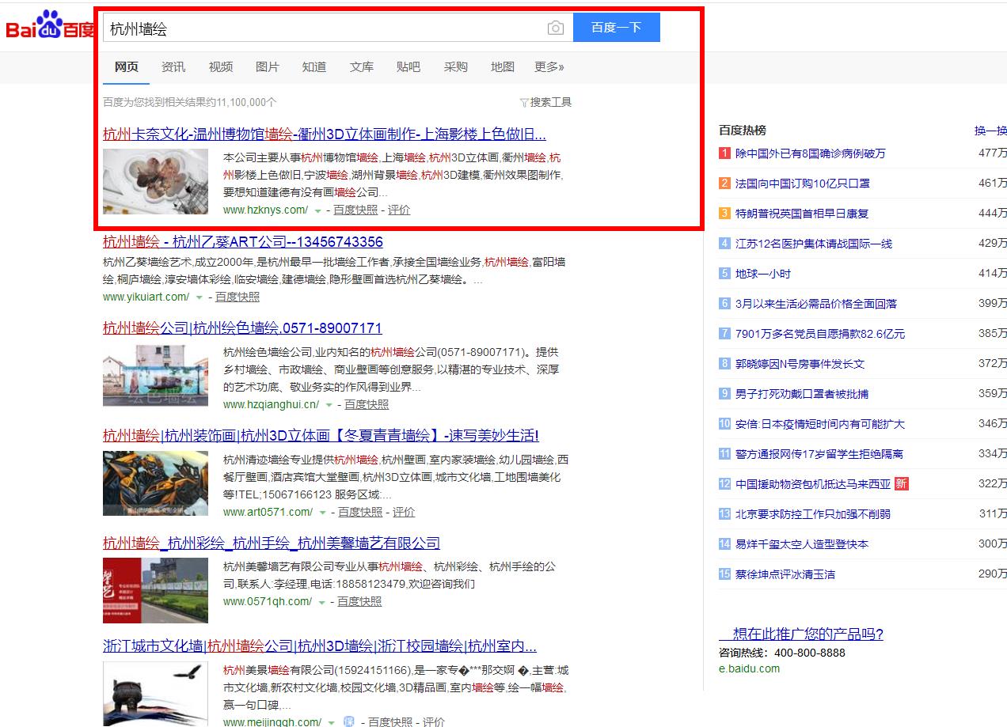The image size is (1007, 727).
Task: Open the 杭州美馨墙艺有限公司 result title
Action: click(x=272, y=543)
